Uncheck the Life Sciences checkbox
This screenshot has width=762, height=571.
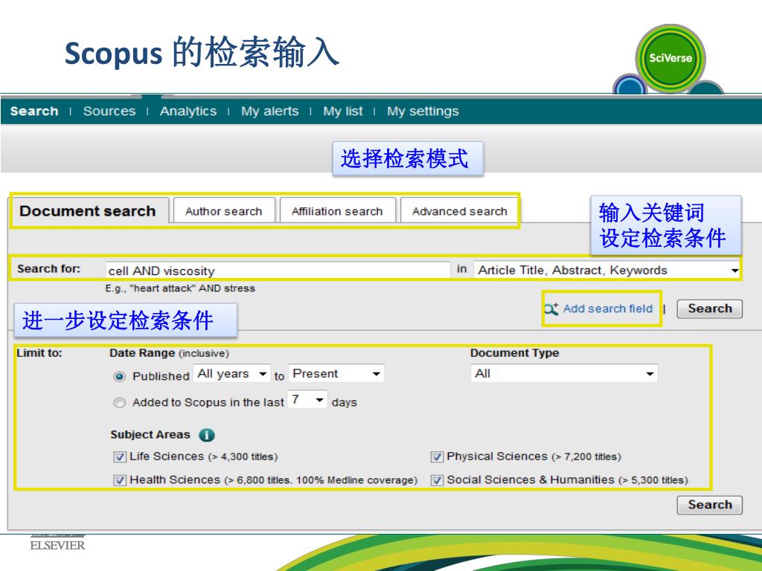[x=119, y=457]
